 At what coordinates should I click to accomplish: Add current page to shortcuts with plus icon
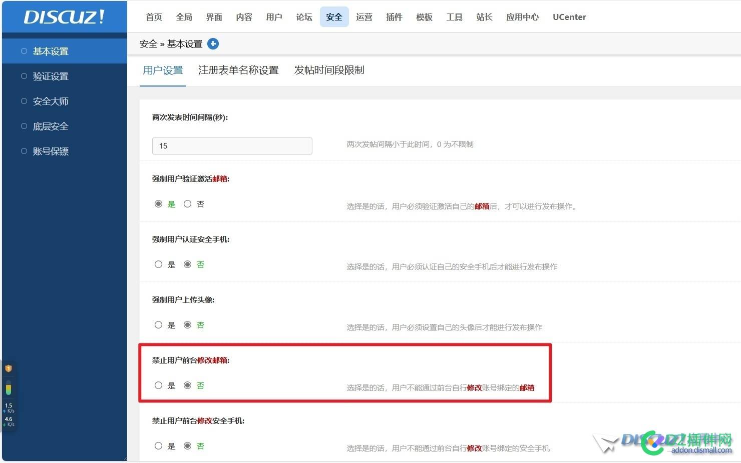coord(213,44)
